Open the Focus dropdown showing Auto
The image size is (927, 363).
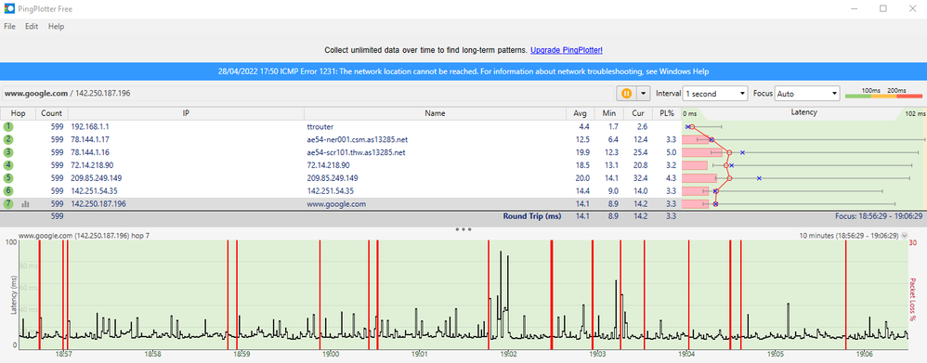[x=807, y=94]
